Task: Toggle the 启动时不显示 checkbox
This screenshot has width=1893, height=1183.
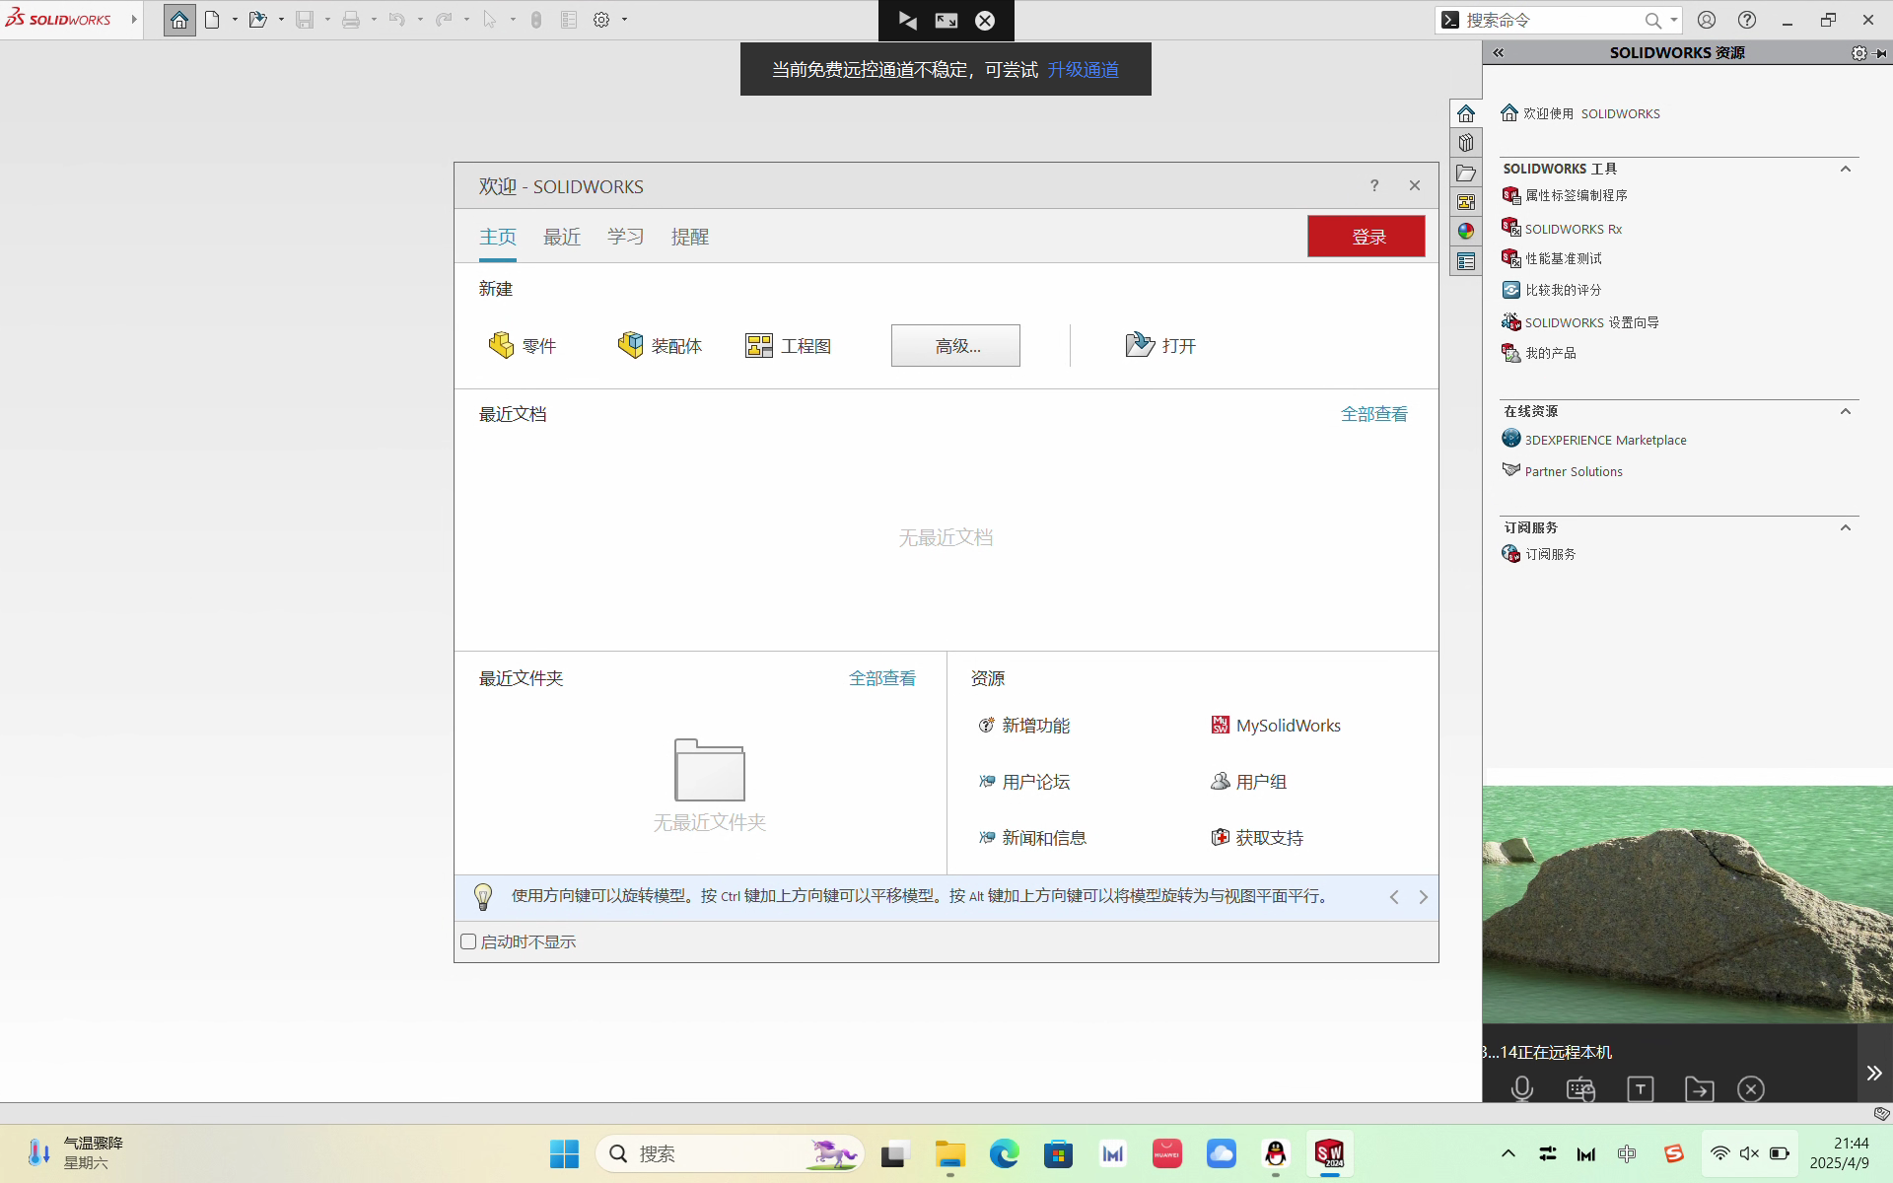Action: [468, 941]
